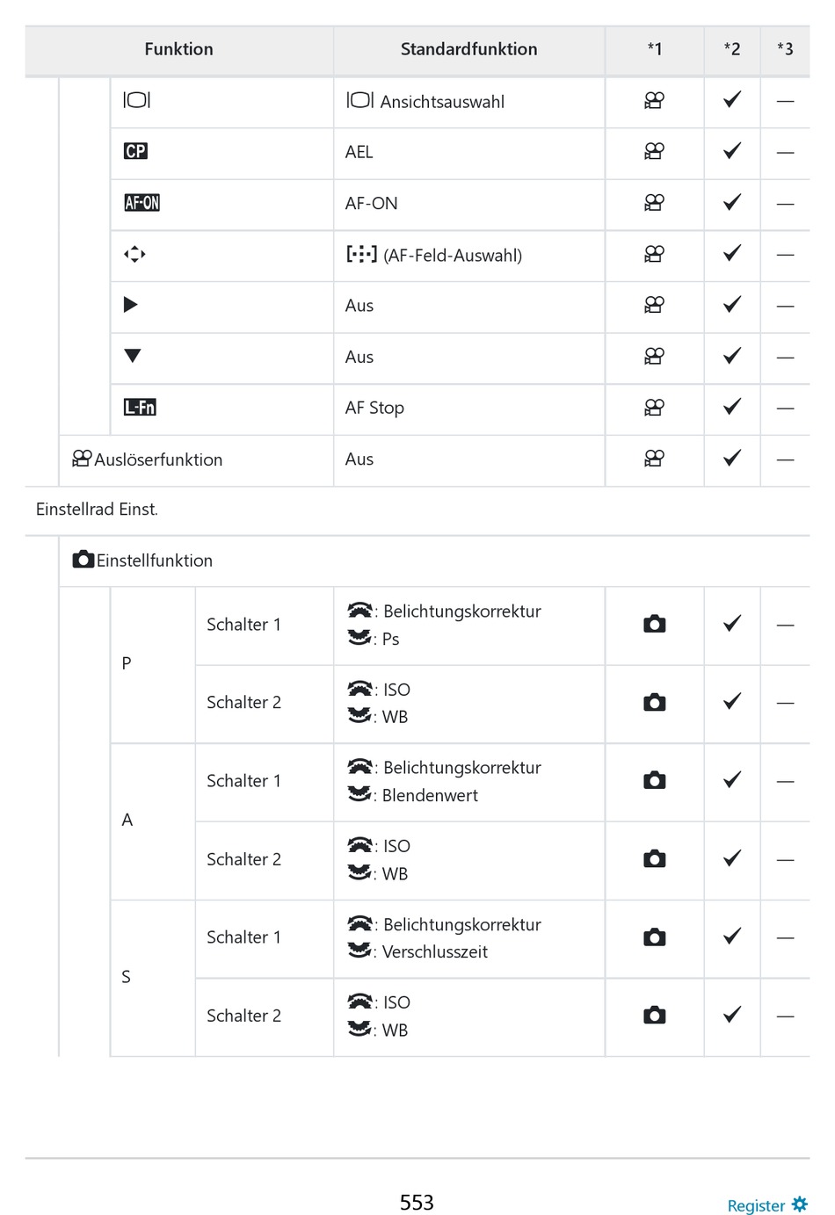
Task: Click the Standardfunktion column header
Action: [x=468, y=49]
